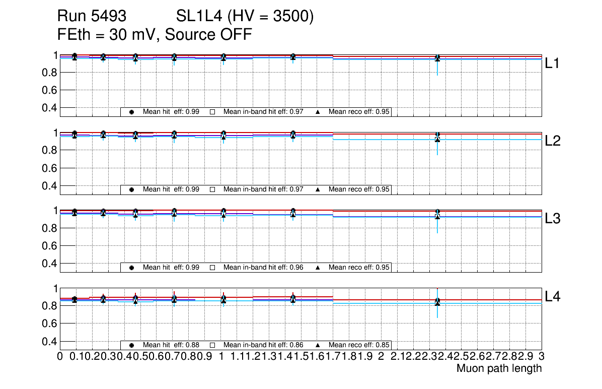Select the 'Mean hit eff: 0.88' legend text
Image resolution: width=602 pixels, height=389 pixels.
point(171,345)
